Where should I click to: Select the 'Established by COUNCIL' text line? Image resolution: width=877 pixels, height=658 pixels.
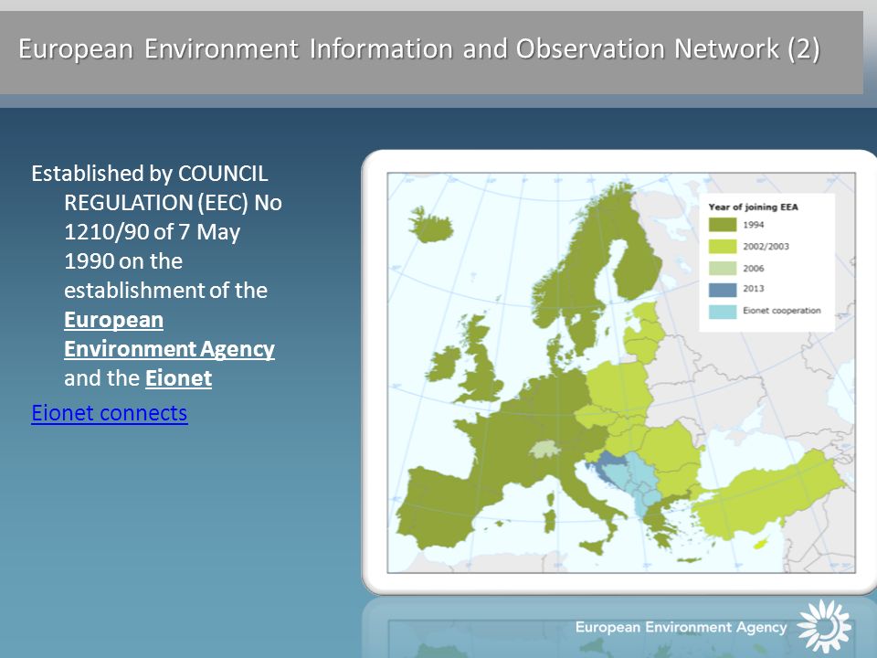click(149, 173)
